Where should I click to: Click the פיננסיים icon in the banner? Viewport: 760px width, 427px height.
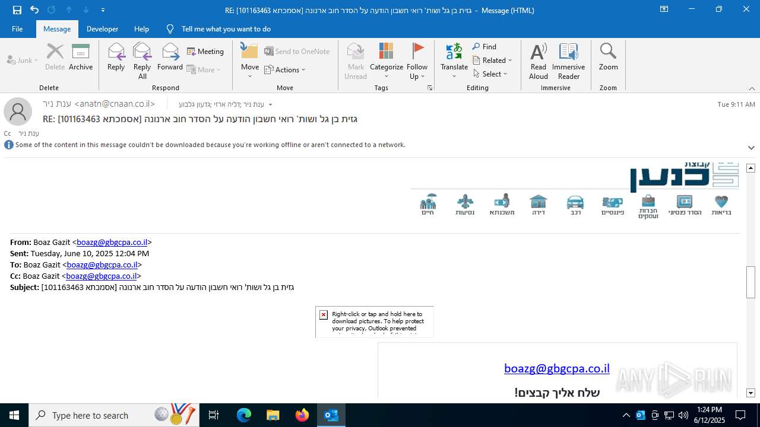pyautogui.click(x=612, y=206)
